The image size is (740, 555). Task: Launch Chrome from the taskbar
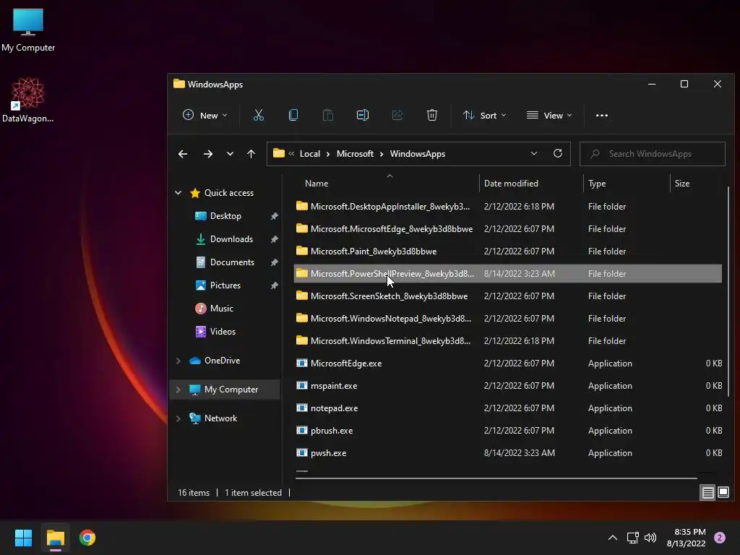pos(87,538)
